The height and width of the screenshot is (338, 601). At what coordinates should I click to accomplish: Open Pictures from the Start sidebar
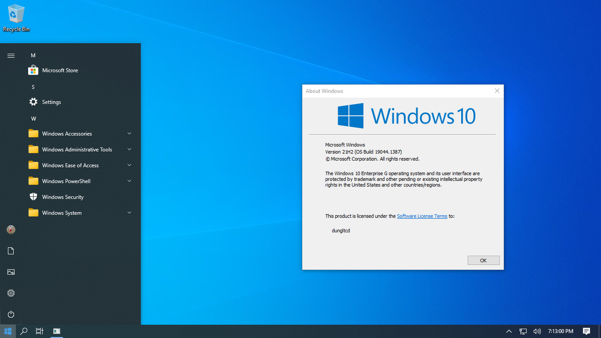(10, 272)
